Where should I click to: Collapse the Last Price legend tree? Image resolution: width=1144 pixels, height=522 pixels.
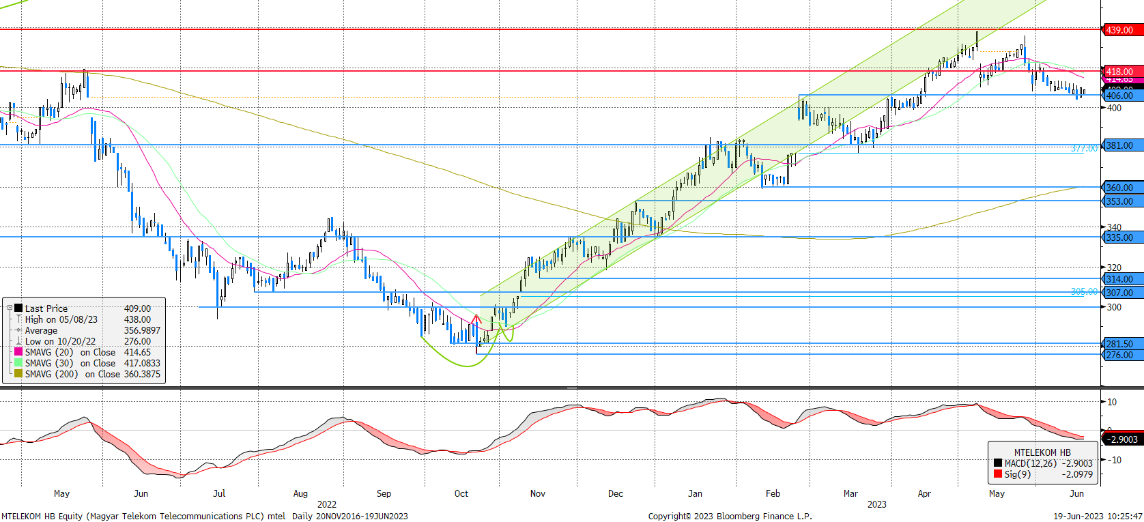(x=10, y=308)
